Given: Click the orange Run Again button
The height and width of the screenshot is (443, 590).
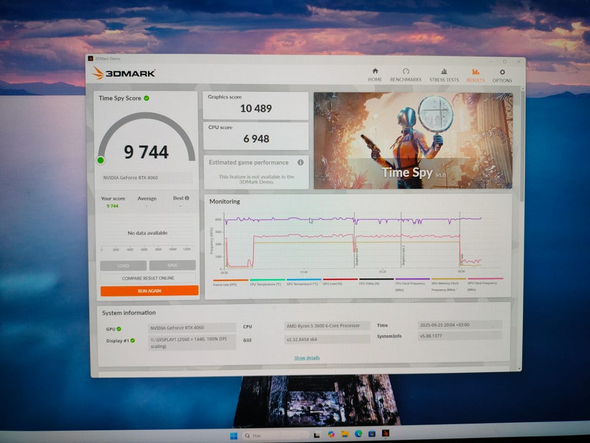Looking at the screenshot, I should (149, 291).
